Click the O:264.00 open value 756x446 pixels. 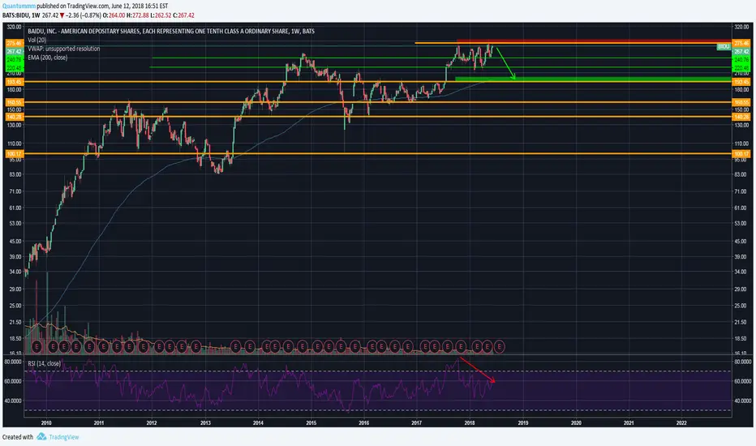[x=114, y=15]
